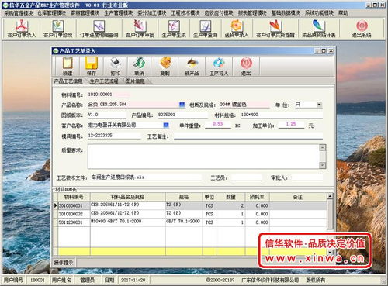Open 客户订单审批 (order approval) toolbar icon
388x286 pixels.
140,29
